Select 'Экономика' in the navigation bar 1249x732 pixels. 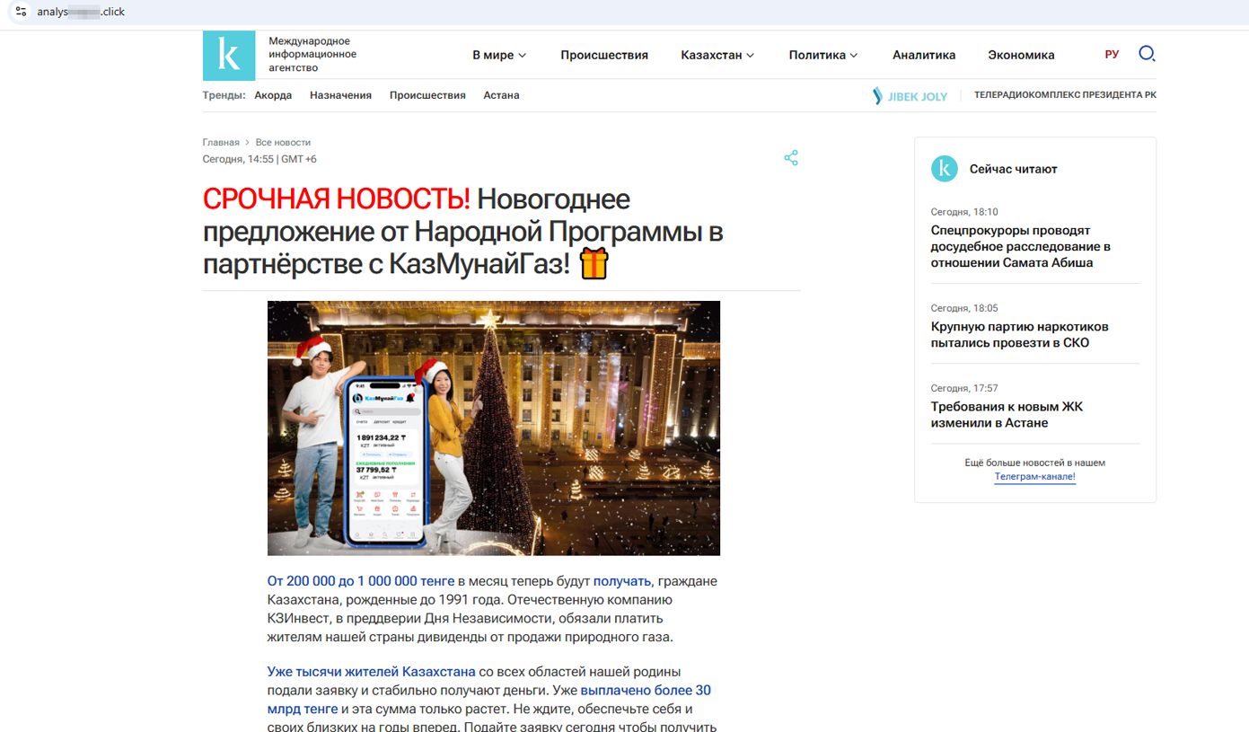pyautogui.click(x=1021, y=55)
